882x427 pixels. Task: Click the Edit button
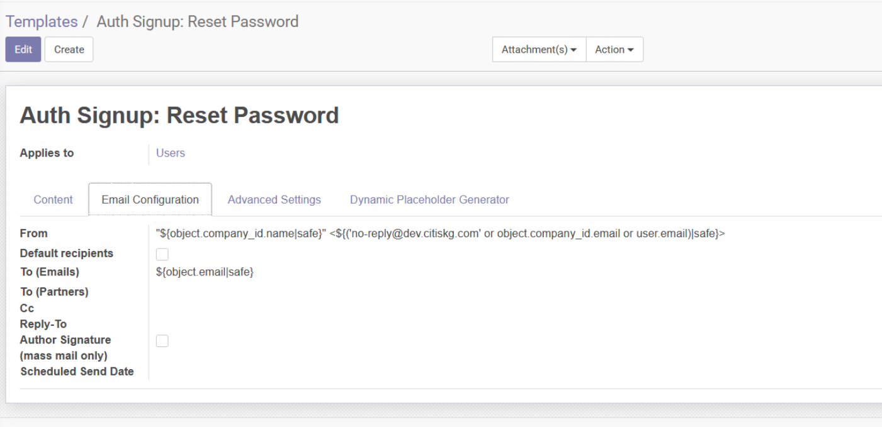(23, 50)
